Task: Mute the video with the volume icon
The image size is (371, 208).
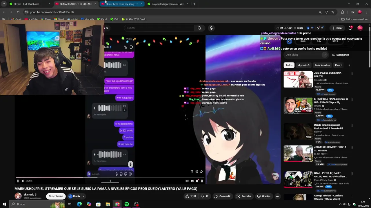Action: (x=23, y=181)
